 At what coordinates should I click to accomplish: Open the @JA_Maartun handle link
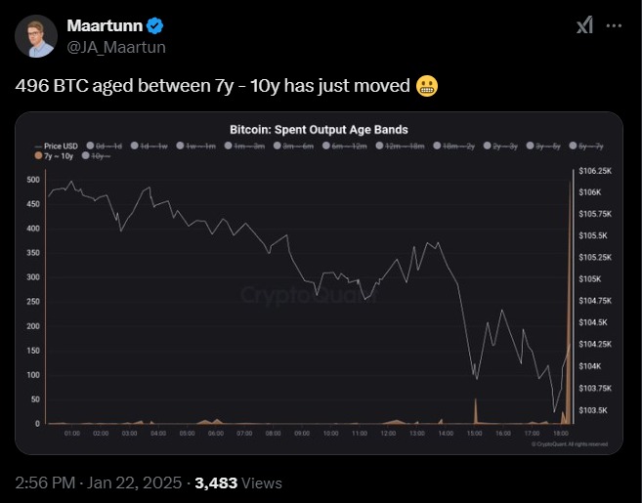point(116,47)
